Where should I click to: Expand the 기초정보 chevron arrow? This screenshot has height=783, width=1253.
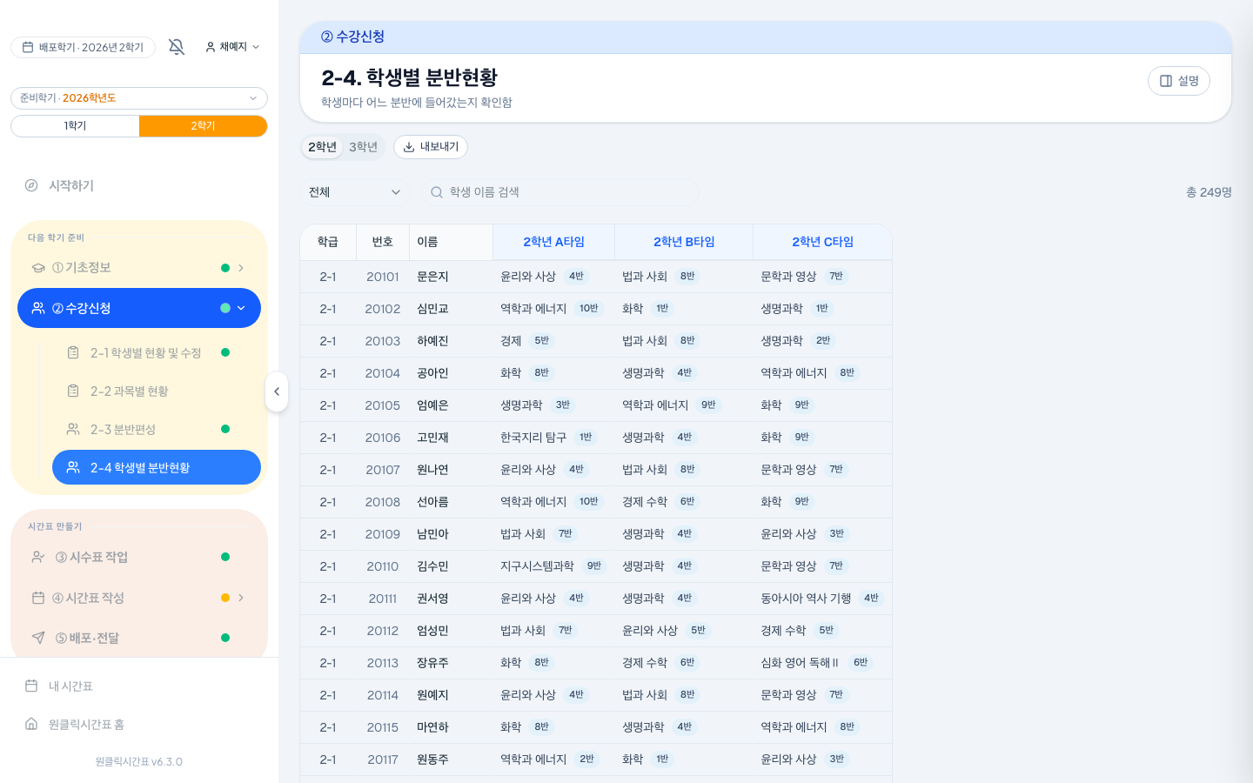pyautogui.click(x=241, y=268)
